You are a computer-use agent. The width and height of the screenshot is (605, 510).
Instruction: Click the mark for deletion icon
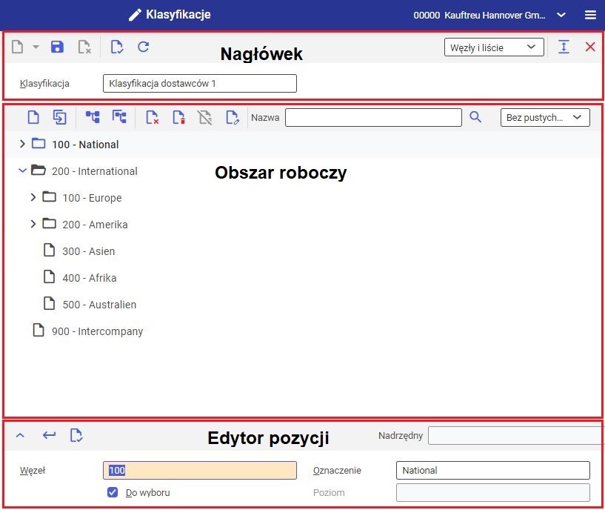(x=152, y=117)
